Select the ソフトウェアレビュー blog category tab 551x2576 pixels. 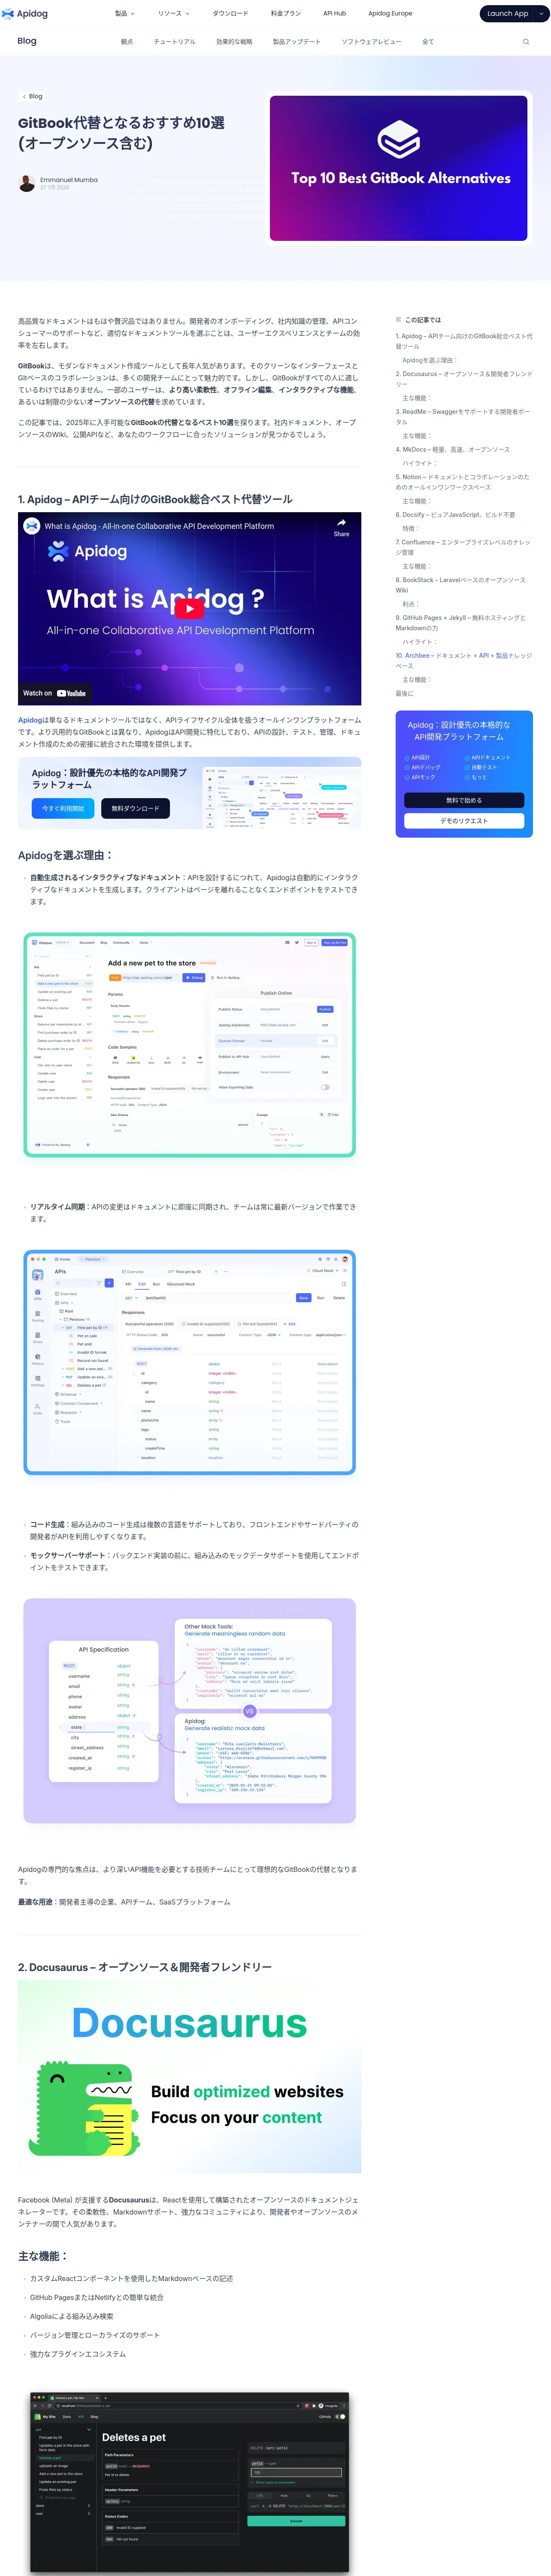[371, 42]
